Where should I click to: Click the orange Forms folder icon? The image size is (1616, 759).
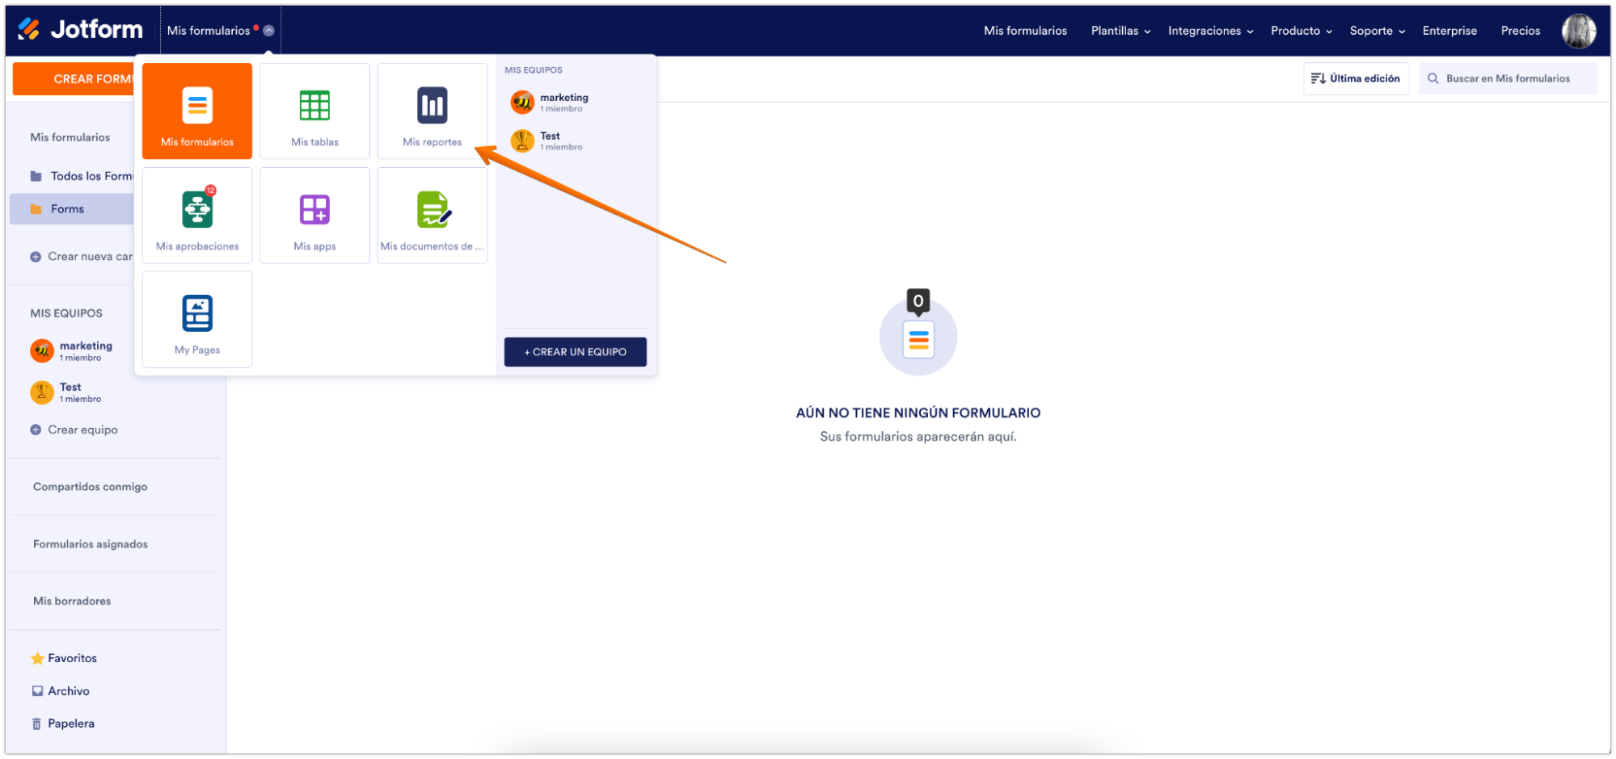click(36, 209)
